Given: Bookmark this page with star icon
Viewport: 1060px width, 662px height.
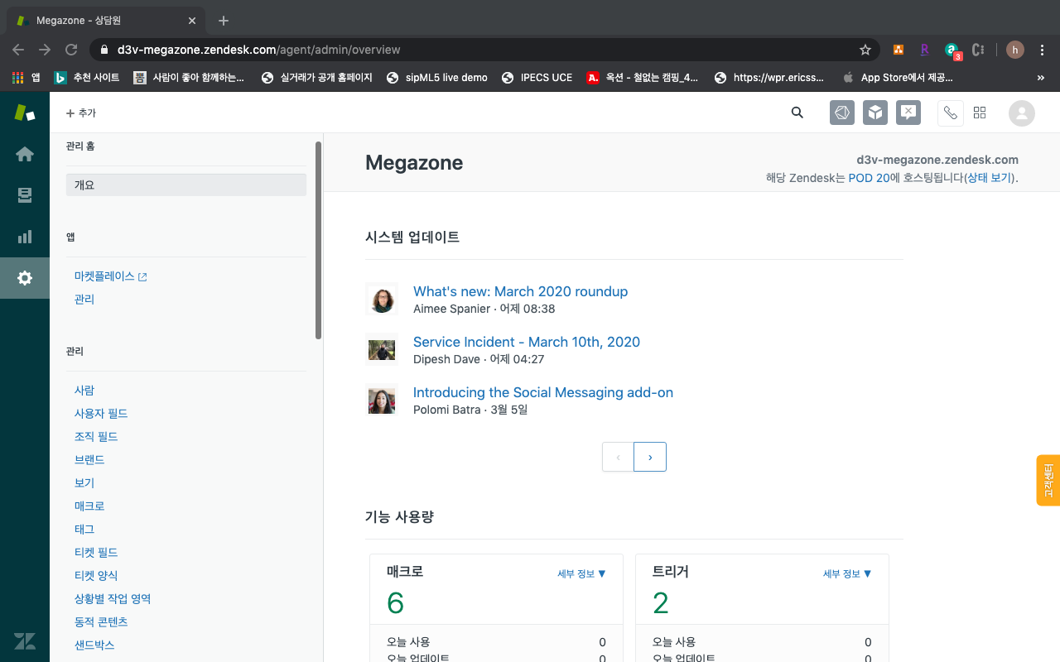Looking at the screenshot, I should (865, 50).
